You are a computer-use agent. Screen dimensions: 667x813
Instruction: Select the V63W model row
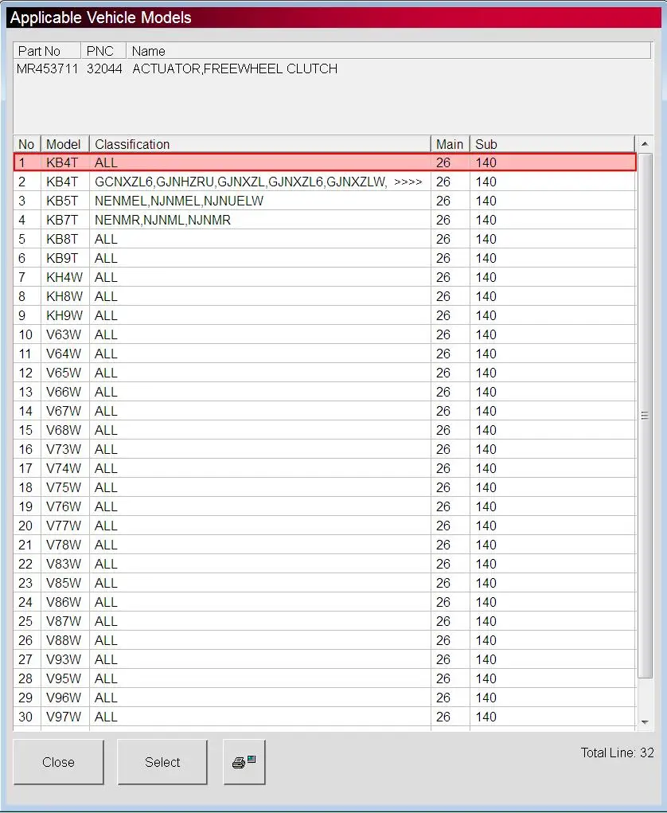point(325,335)
